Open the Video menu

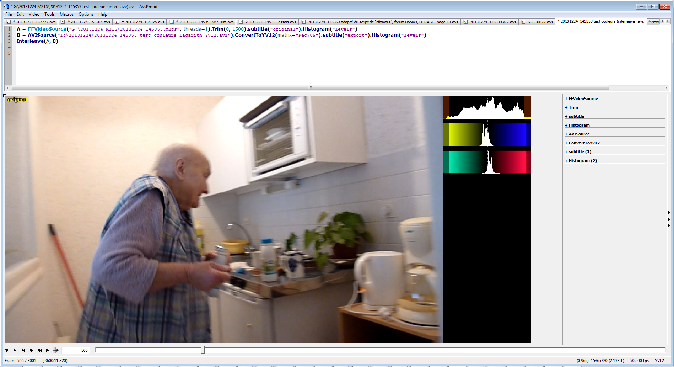pyautogui.click(x=34, y=14)
